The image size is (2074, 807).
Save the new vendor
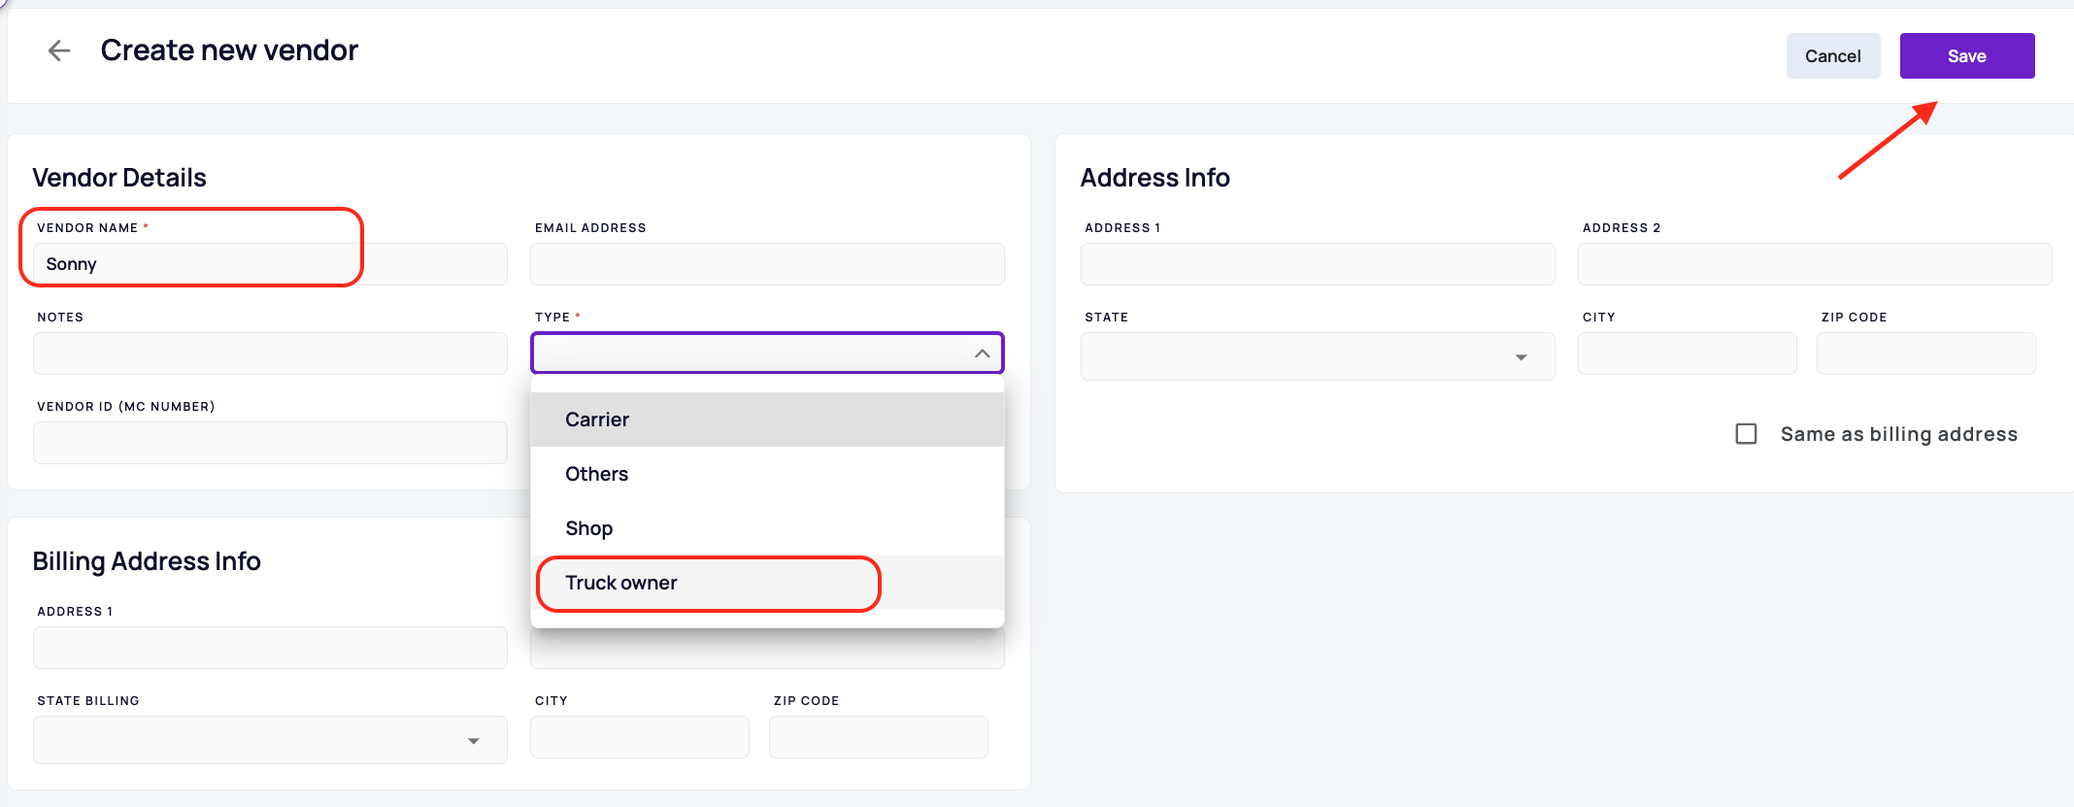(x=1967, y=56)
